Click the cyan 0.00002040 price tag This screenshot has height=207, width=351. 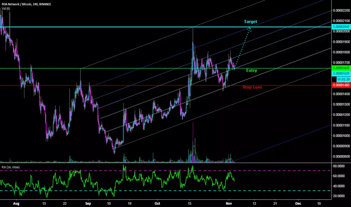click(341, 27)
